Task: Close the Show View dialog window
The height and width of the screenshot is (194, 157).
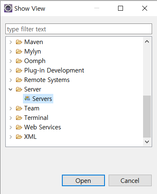Action: pyautogui.click(x=145, y=8)
